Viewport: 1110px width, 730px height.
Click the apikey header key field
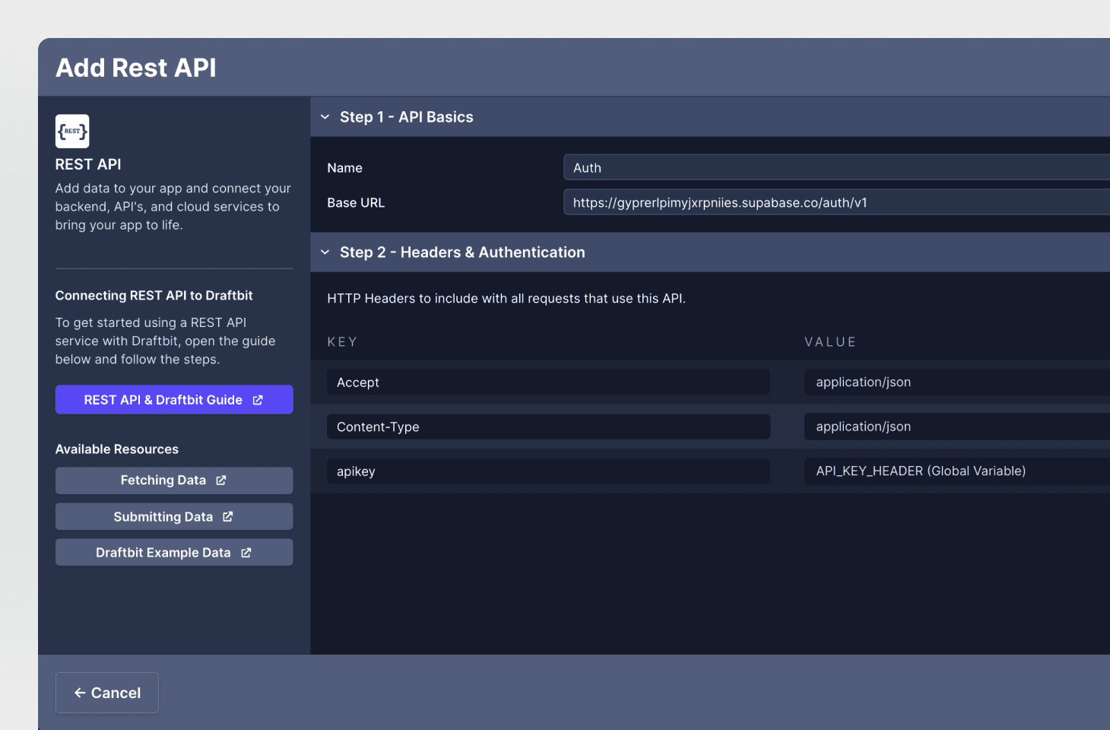tap(547, 471)
